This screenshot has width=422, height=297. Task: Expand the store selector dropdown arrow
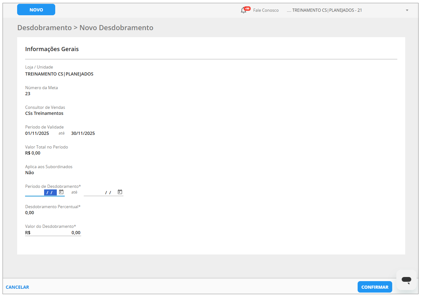[x=407, y=10]
